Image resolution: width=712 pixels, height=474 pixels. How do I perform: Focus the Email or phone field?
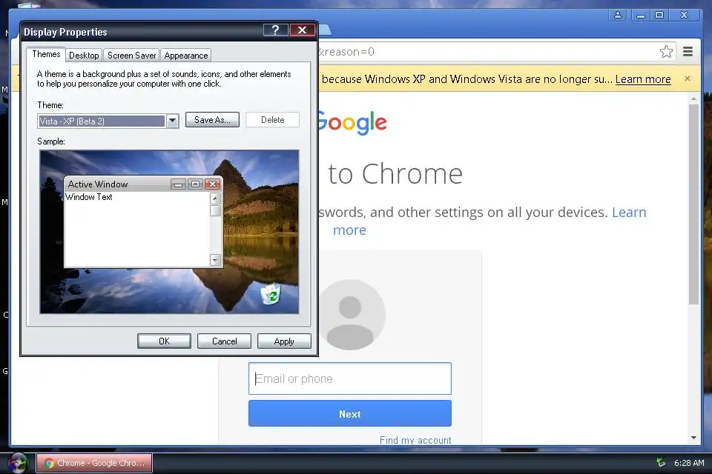[x=349, y=378]
